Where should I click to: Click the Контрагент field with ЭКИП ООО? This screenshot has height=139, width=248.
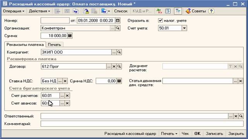[x=76, y=52]
